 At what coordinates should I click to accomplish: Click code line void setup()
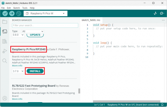tap(103, 25)
